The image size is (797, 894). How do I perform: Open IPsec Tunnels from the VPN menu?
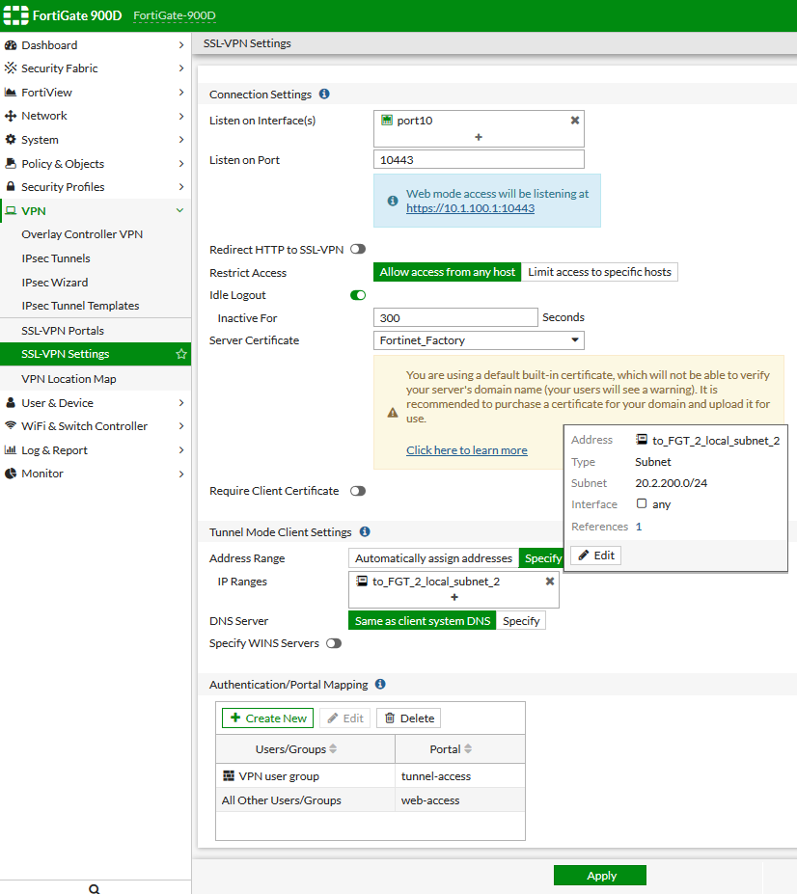[x=58, y=257]
